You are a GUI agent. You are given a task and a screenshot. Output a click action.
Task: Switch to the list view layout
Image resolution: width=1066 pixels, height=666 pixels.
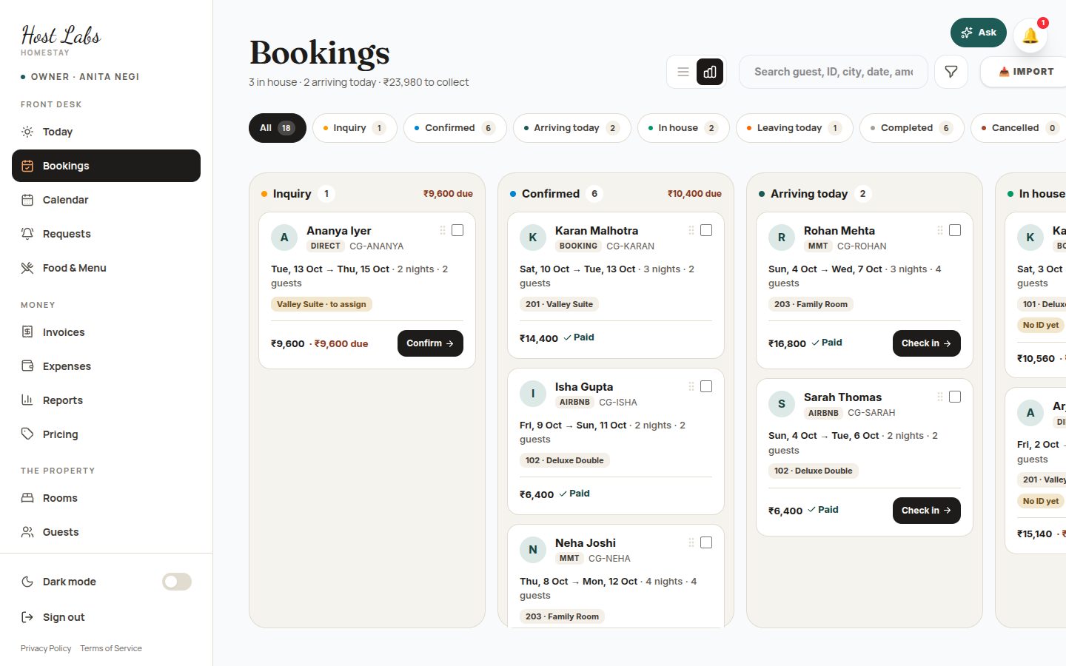(683, 72)
